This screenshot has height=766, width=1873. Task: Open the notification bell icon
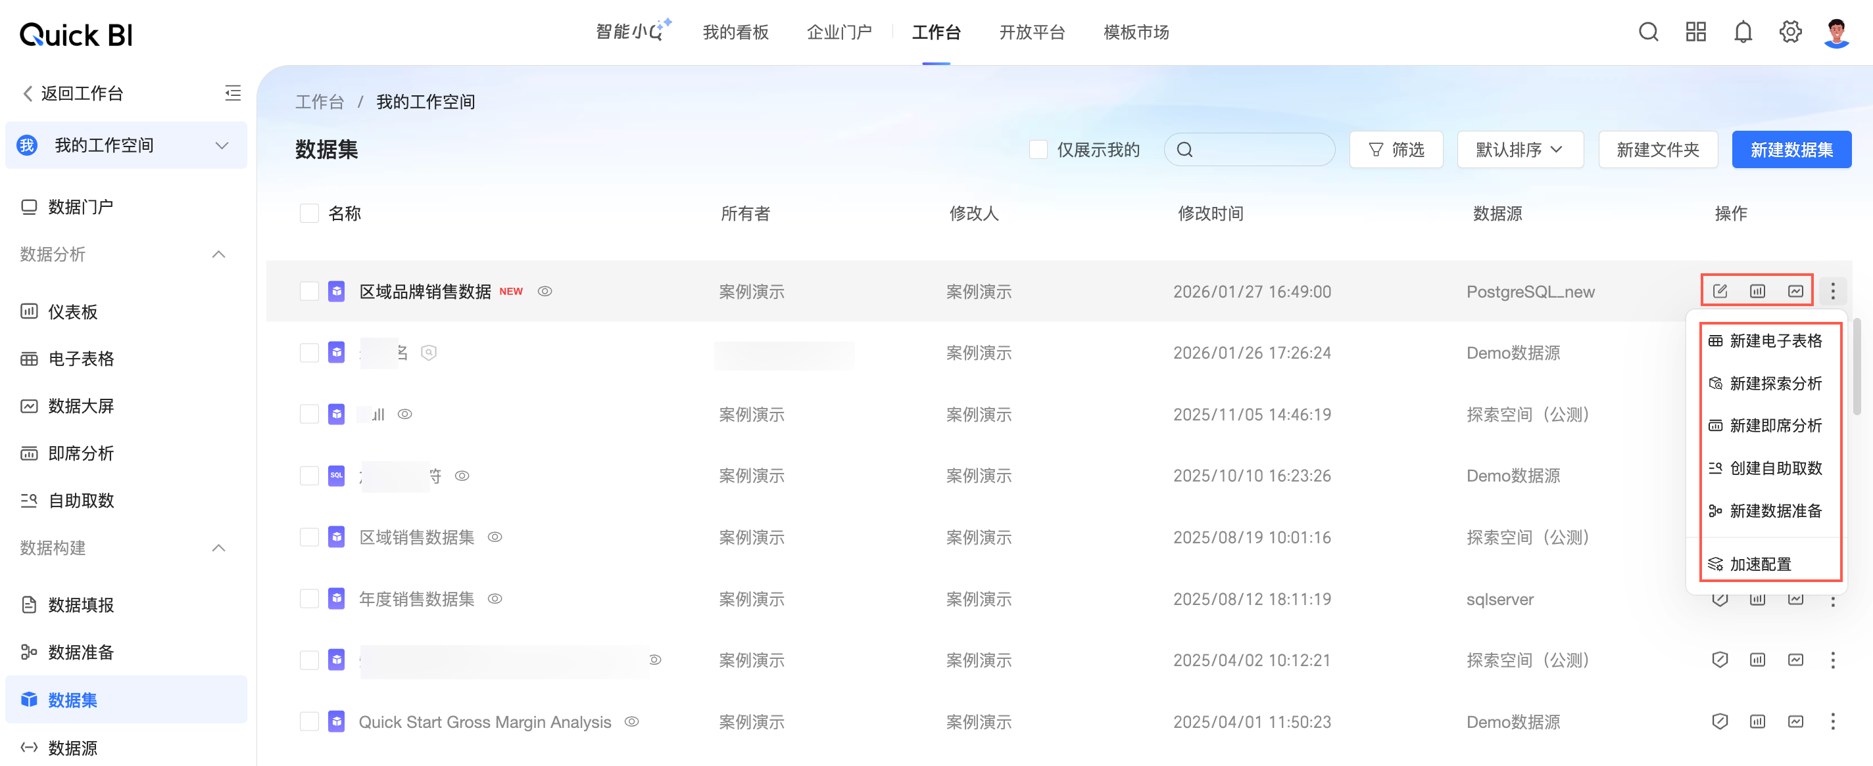(x=1743, y=32)
